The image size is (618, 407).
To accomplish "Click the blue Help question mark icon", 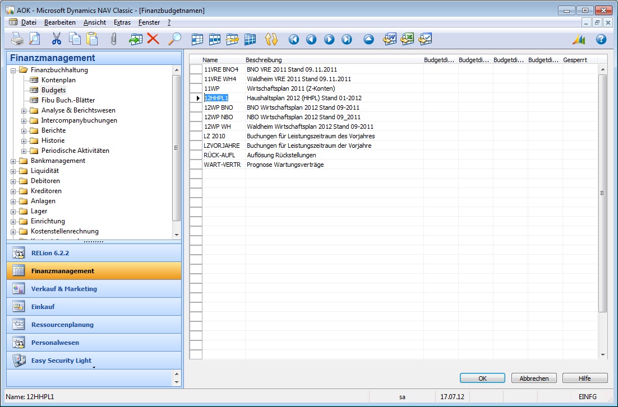I will pyautogui.click(x=601, y=39).
